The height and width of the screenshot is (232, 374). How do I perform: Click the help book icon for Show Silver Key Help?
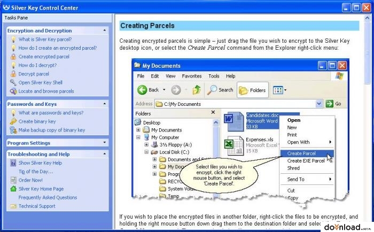coord(13,163)
